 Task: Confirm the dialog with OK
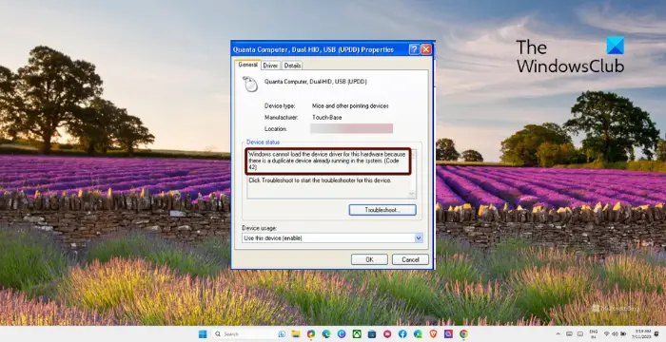click(369, 259)
